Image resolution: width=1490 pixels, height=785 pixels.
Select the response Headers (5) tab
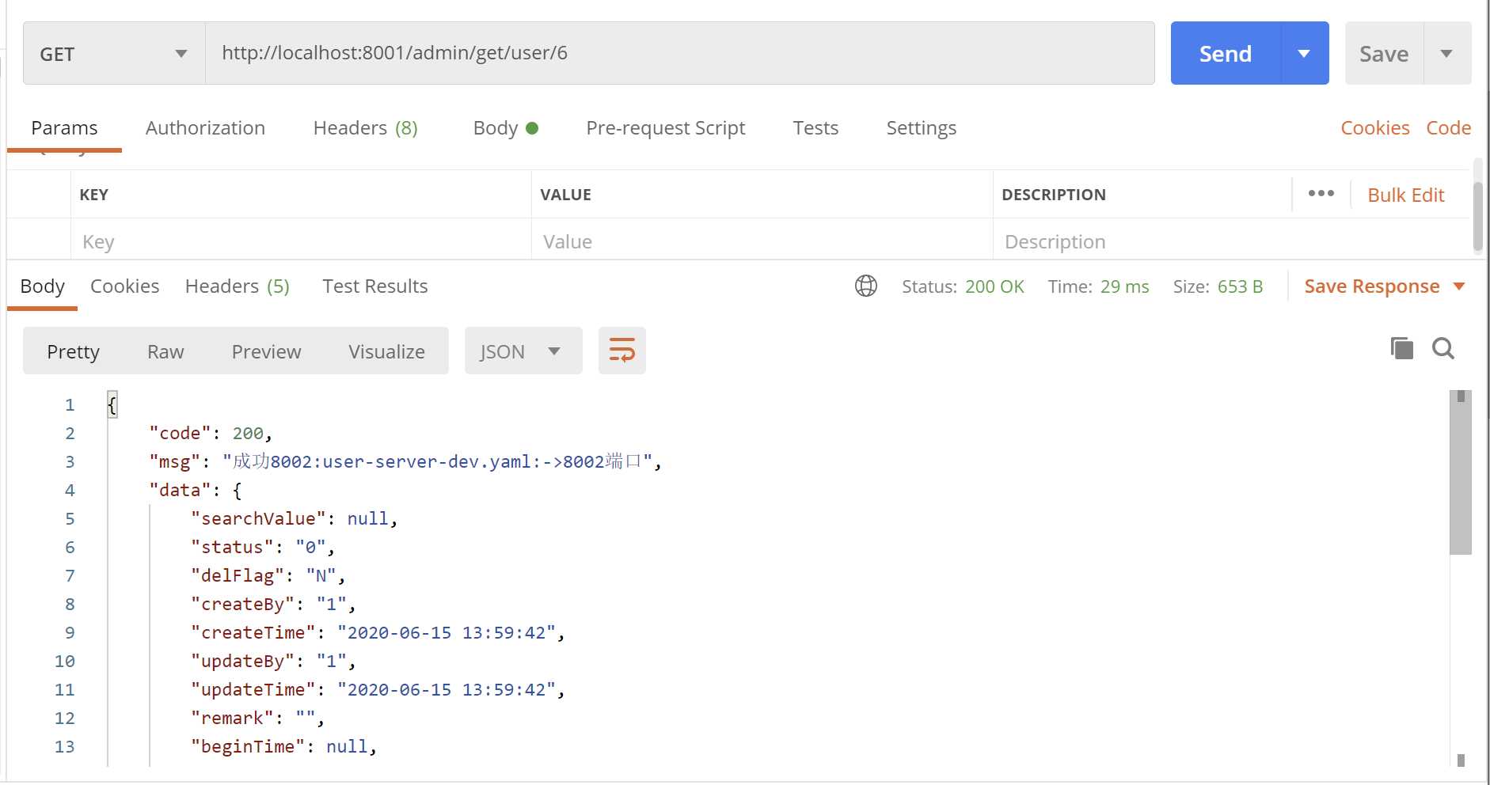(x=238, y=286)
